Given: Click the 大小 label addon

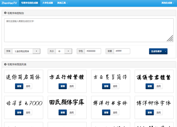Looking at the screenshot, I should click(52, 51).
